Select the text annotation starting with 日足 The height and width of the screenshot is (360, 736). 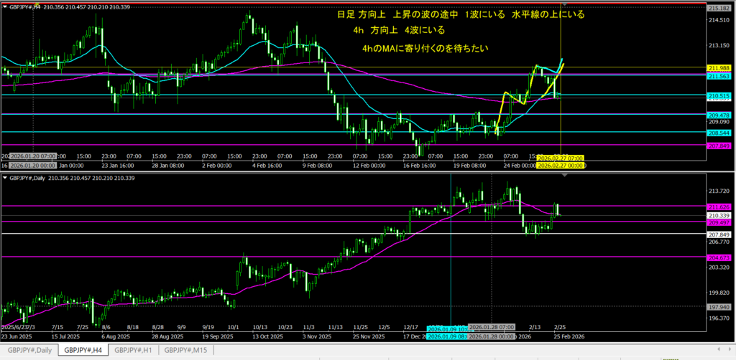(461, 14)
